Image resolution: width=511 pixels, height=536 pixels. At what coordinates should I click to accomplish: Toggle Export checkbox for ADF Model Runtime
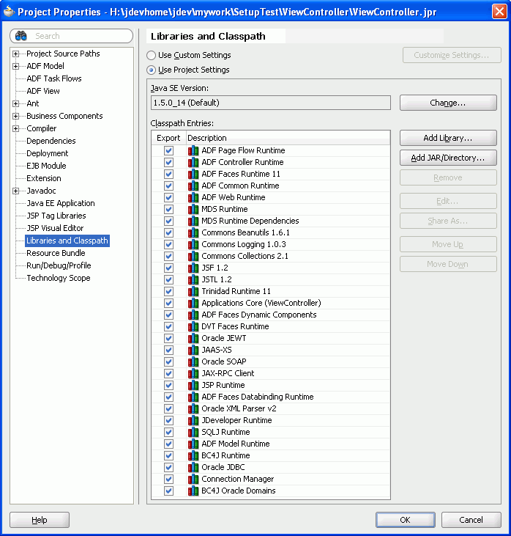tap(168, 444)
